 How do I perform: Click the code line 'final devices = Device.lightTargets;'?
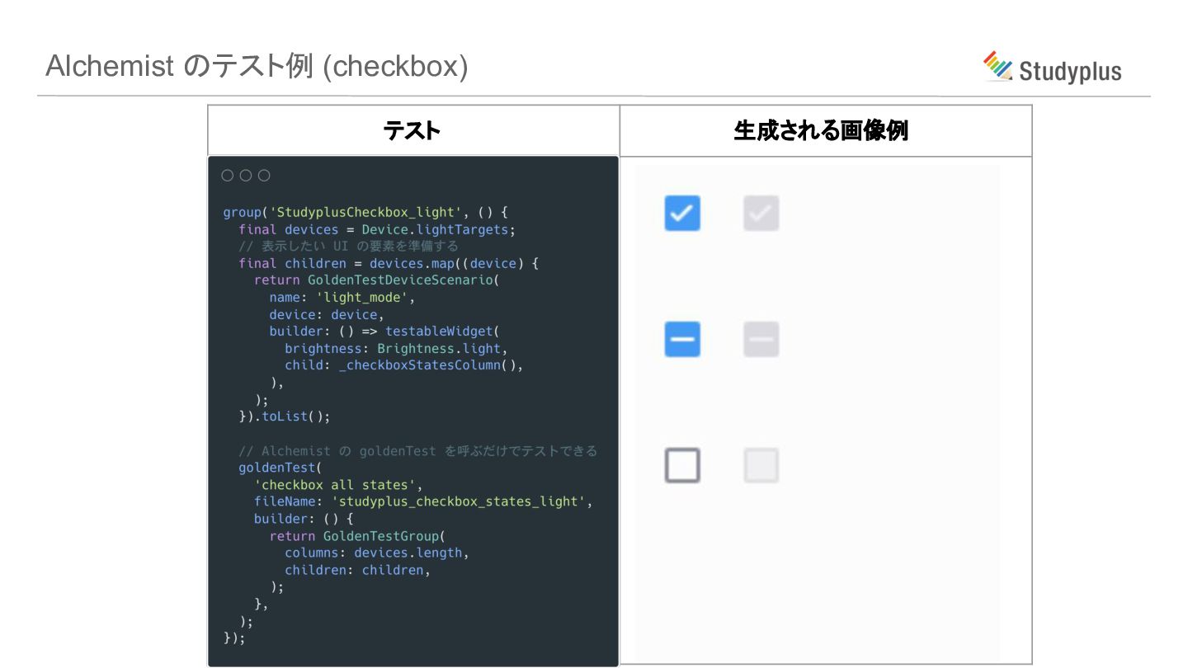click(x=377, y=230)
